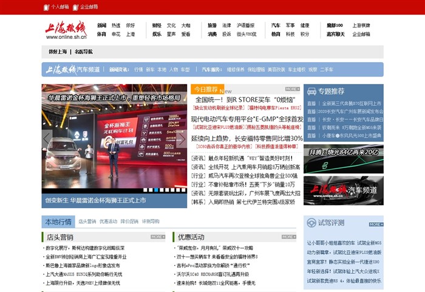Open 上游棋牌 navigation link
The height and width of the screenshot is (292, 425).
tap(361, 26)
